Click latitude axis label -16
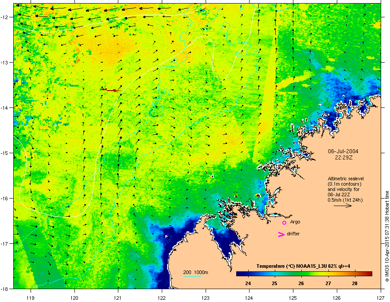Image resolution: width=390 pixels, height=302 pixels. pos(4,199)
